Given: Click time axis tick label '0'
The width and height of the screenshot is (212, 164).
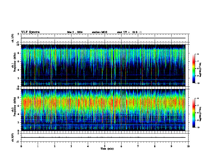Looking at the screenshot, I should (x=21, y=146).
